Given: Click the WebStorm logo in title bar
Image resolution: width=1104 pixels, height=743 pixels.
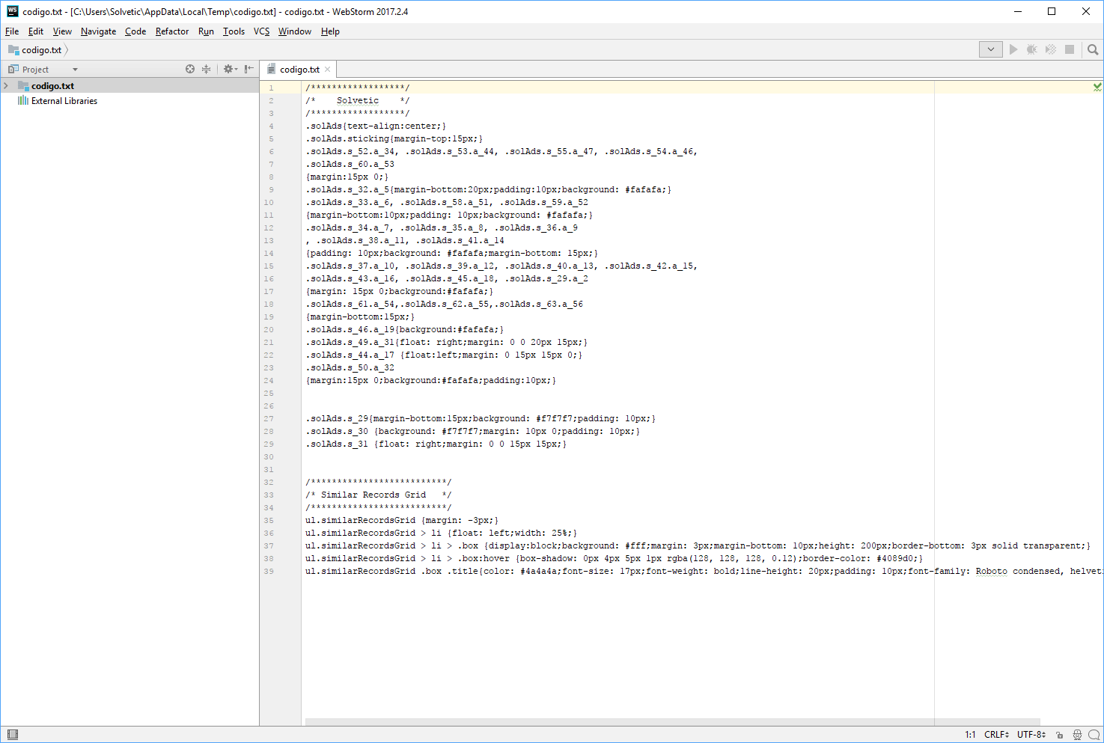Looking at the screenshot, I should pyautogui.click(x=13, y=11).
